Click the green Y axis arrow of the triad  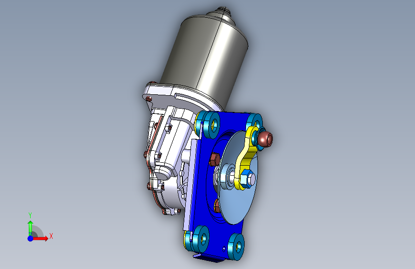coord(31,227)
